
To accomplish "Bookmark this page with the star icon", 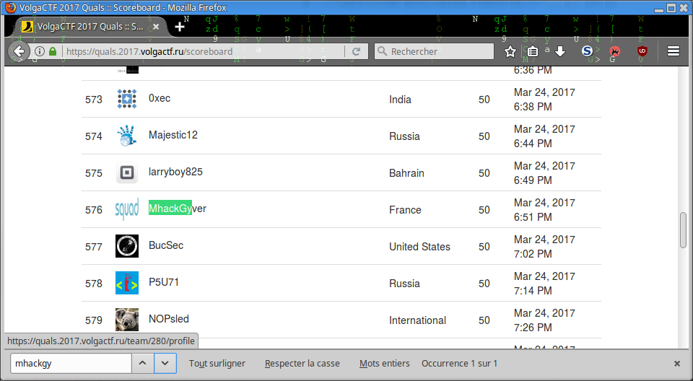I will coord(510,51).
